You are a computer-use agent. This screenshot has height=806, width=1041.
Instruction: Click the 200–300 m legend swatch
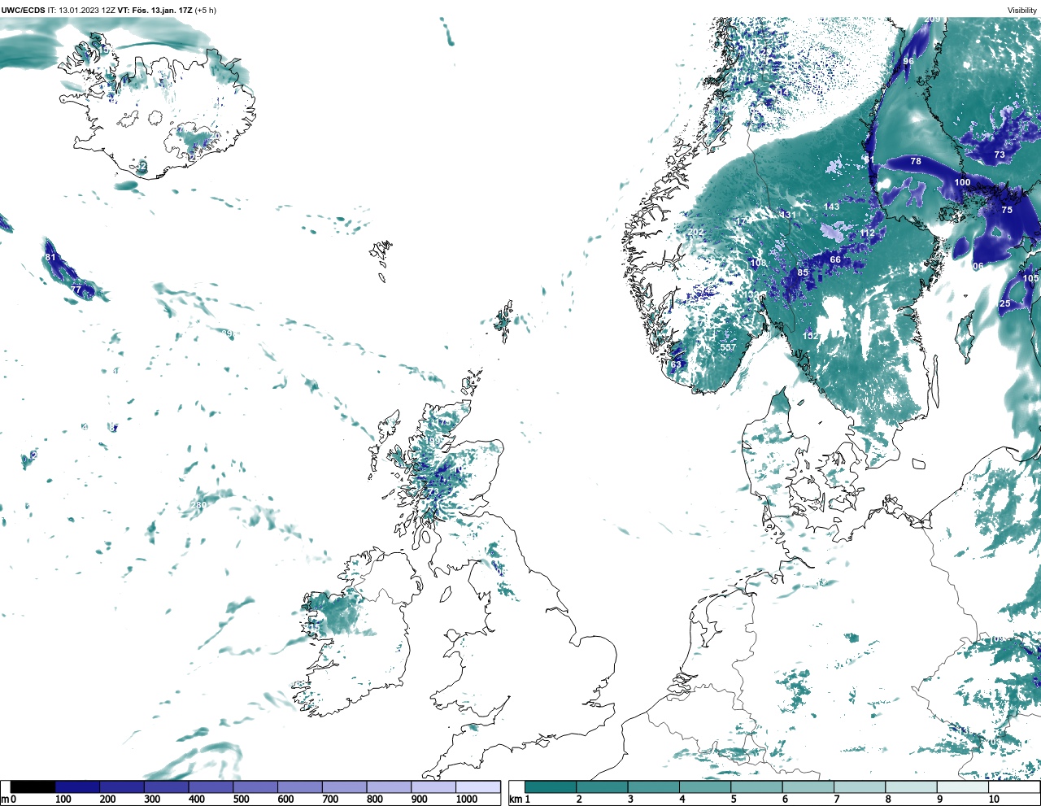coord(122,786)
